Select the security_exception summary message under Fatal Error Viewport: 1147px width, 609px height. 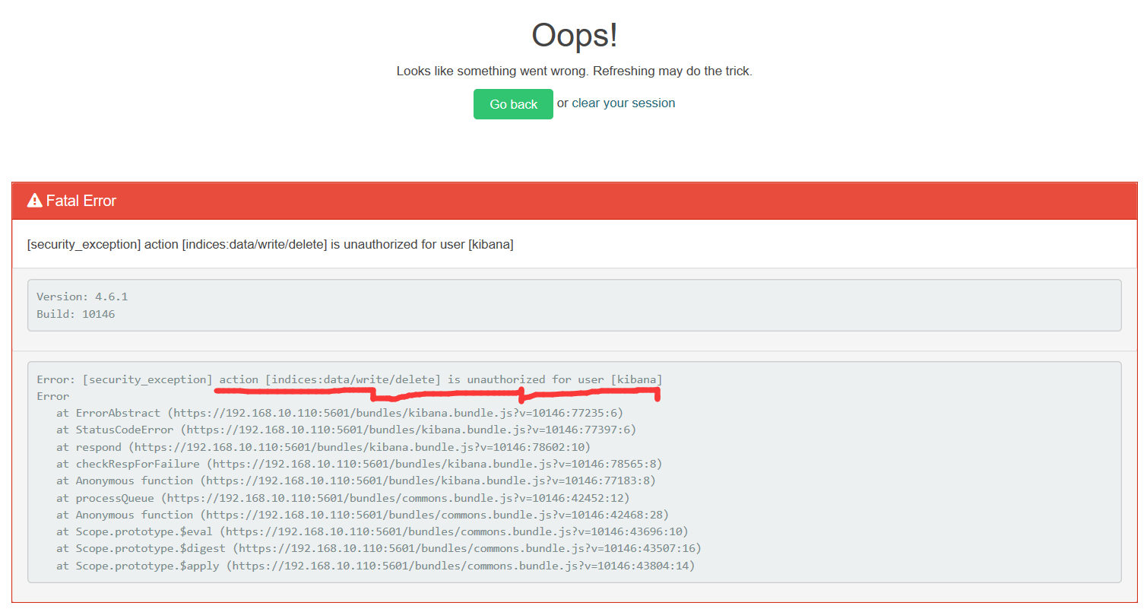pos(270,245)
